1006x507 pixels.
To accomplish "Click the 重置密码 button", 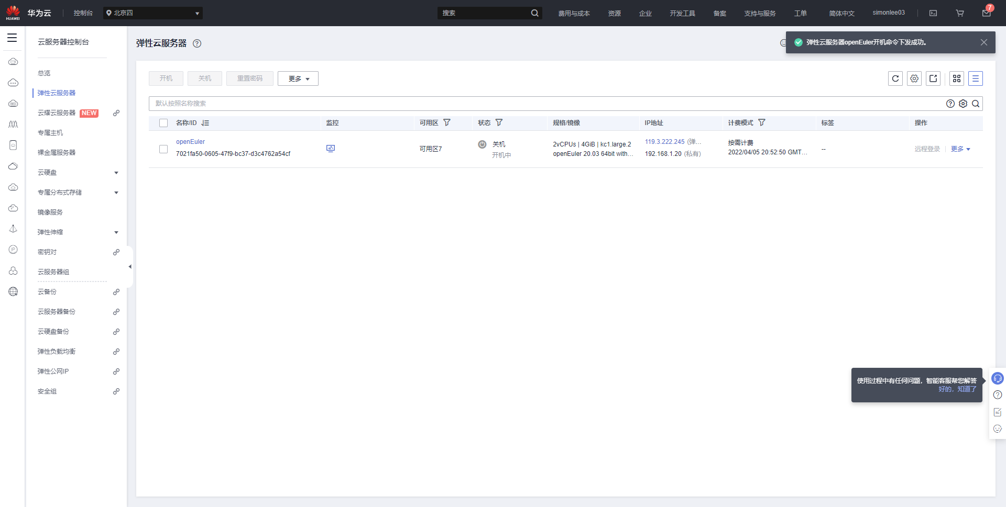I will coord(250,78).
